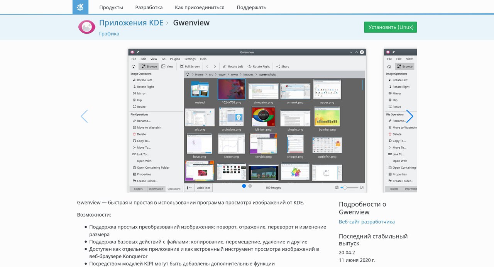
Task: Open the Графика category link
Action: pyautogui.click(x=109, y=34)
